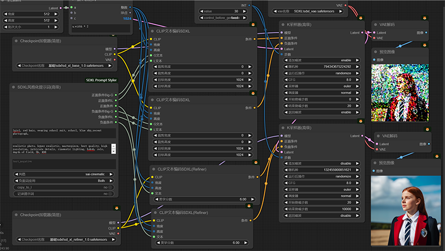Click the 条件 output socket of the upper Refiner node

(258, 177)
